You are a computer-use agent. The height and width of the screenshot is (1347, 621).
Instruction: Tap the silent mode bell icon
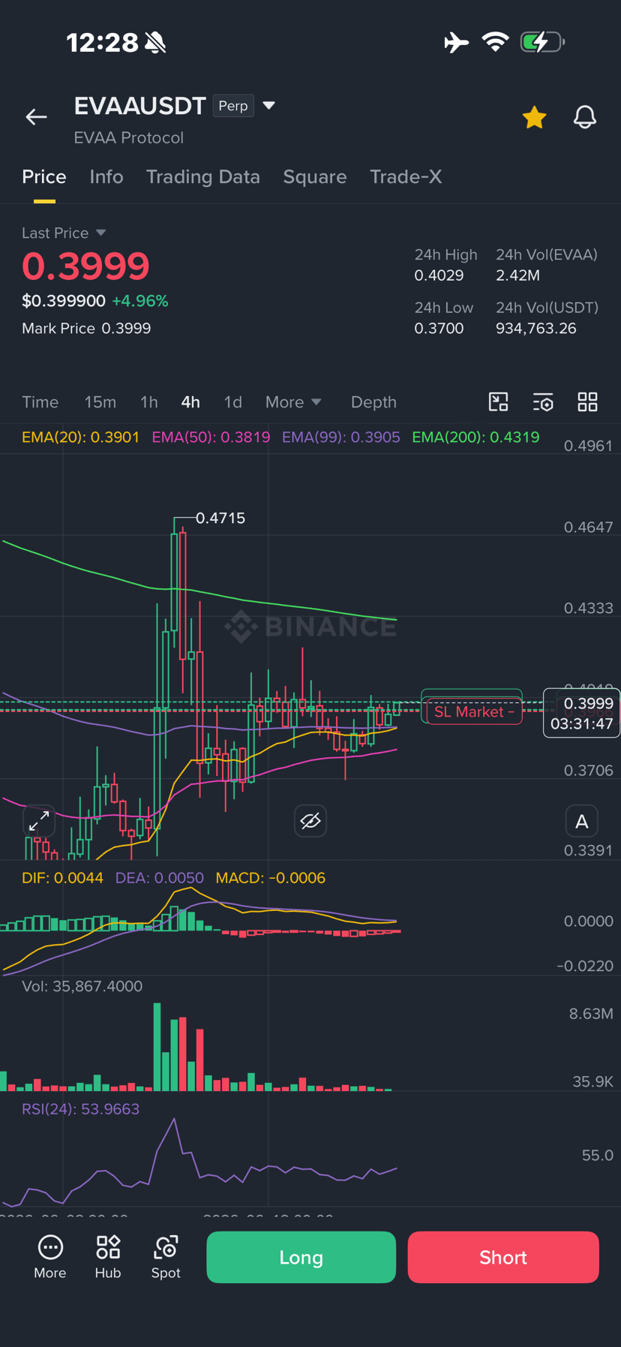point(155,43)
